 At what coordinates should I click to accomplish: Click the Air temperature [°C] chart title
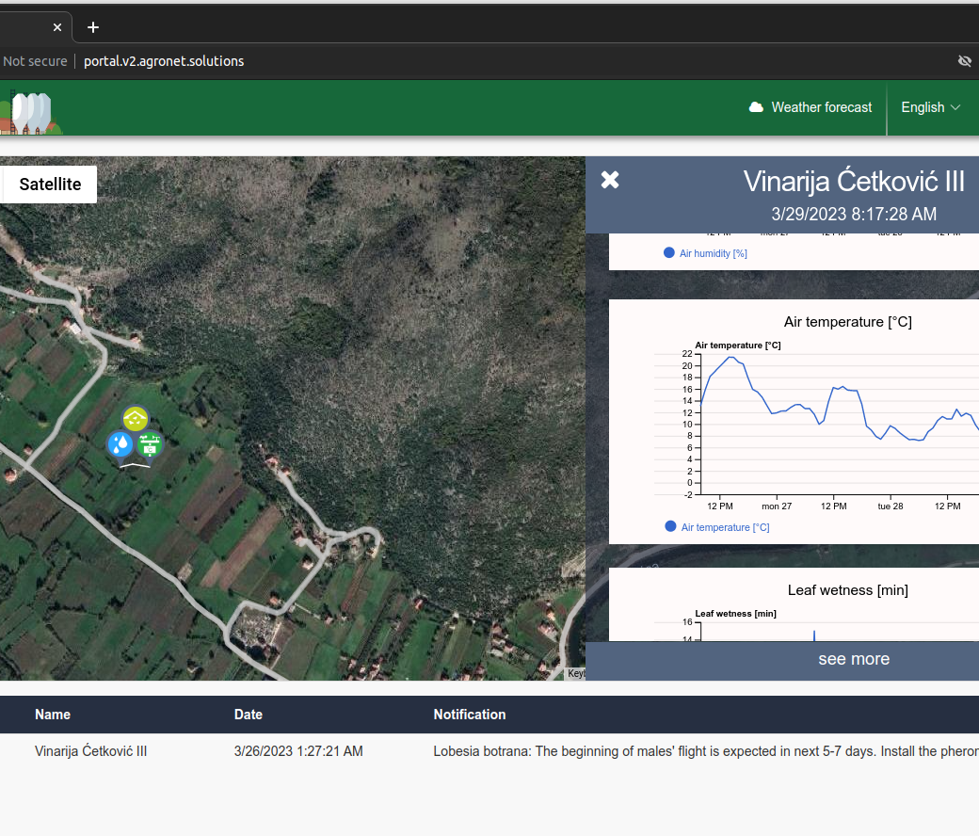tap(848, 322)
